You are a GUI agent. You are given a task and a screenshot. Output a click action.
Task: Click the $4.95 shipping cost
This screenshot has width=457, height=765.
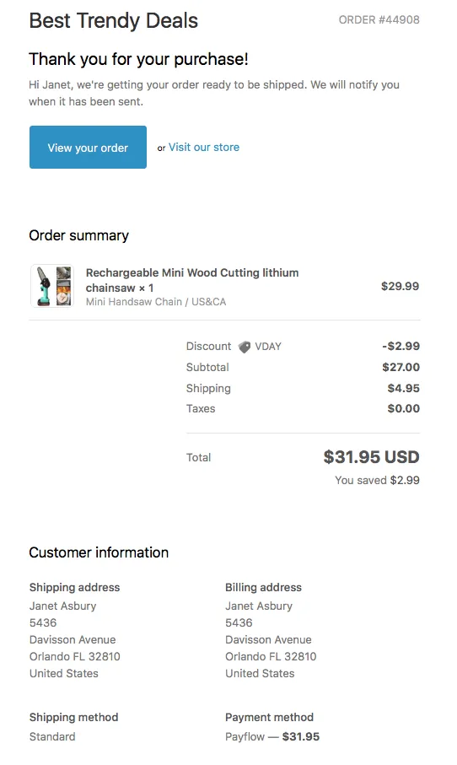403,388
